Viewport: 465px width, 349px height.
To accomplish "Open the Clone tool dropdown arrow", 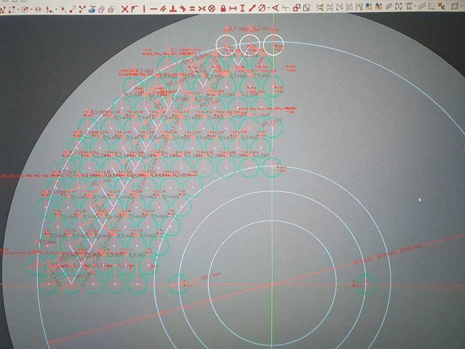I will (416, 6).
